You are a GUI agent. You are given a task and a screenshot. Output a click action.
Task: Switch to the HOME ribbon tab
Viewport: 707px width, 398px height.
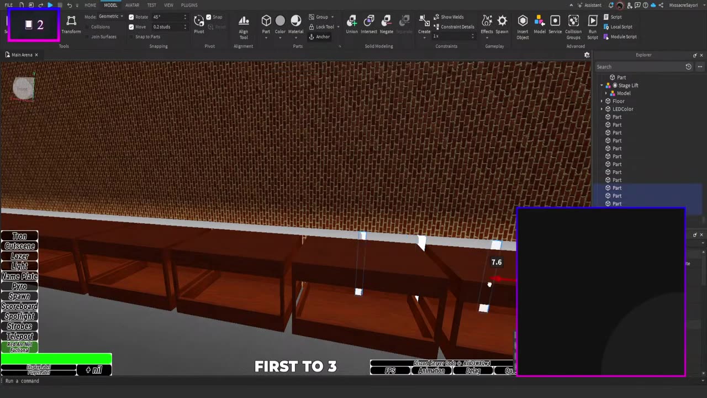(x=91, y=5)
